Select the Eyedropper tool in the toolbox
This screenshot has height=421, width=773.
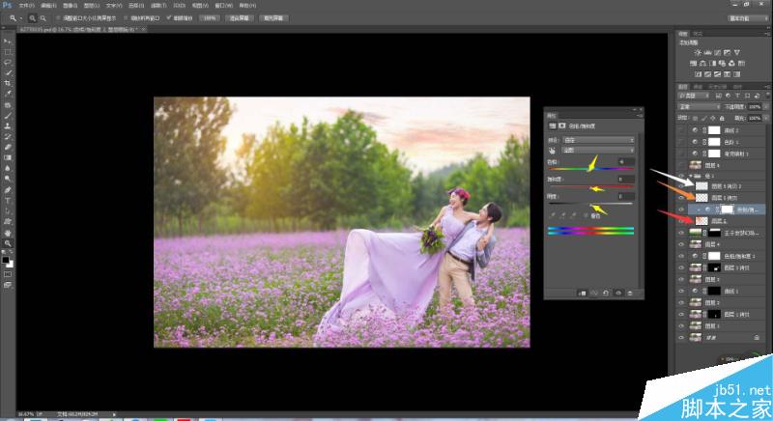[x=8, y=94]
